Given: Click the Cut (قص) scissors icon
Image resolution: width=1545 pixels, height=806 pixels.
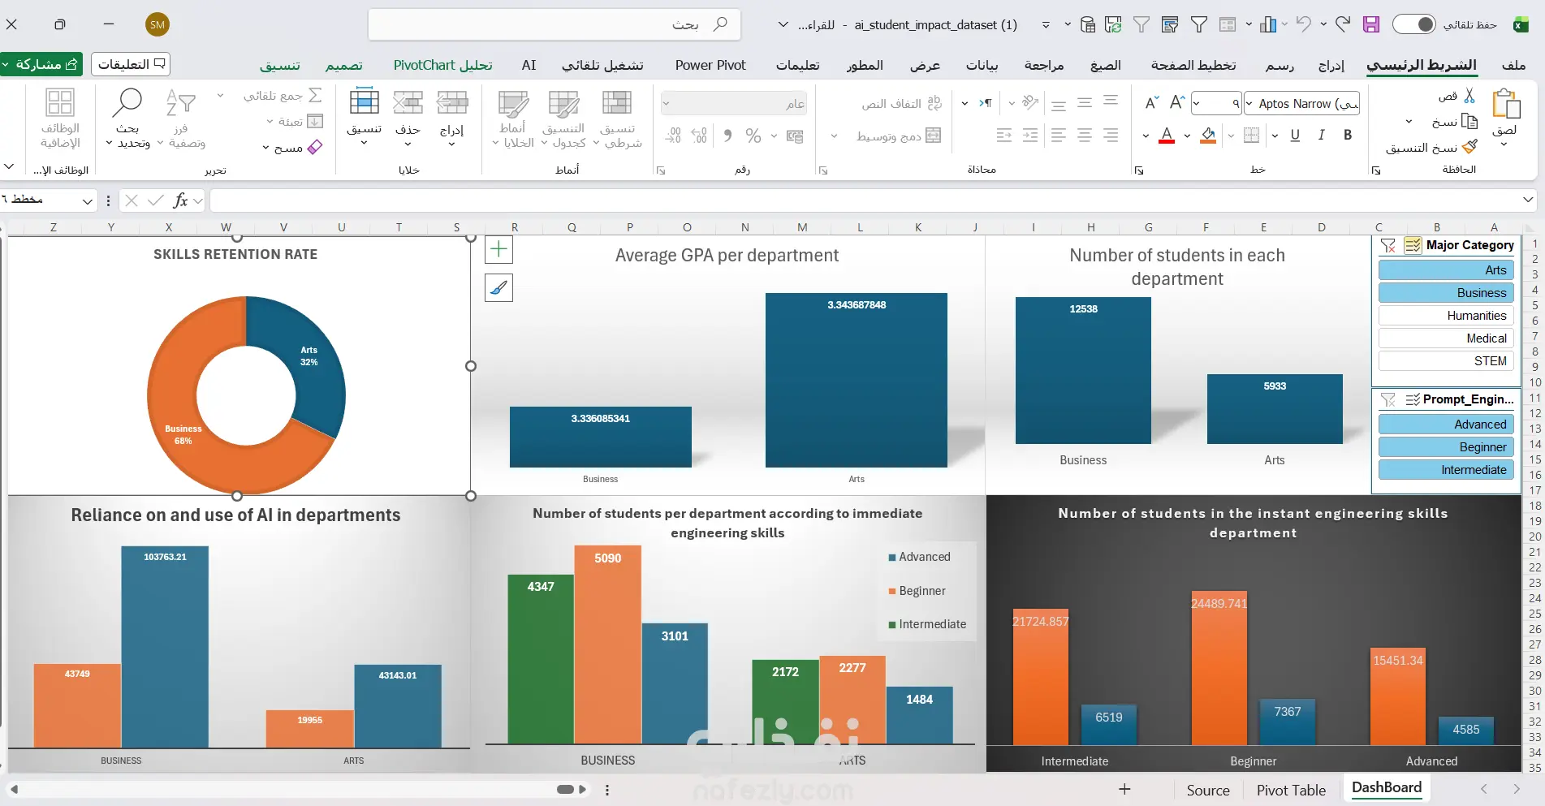Looking at the screenshot, I should coord(1469,96).
